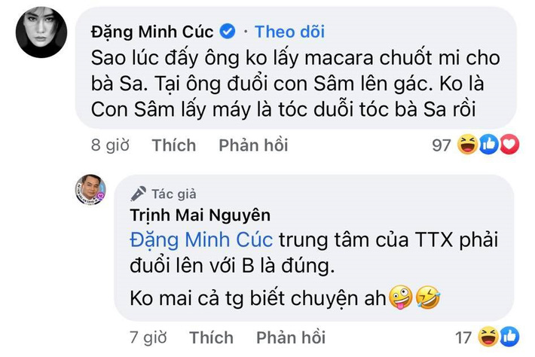This screenshot has width=535, height=357.
Task: Open Trịnh Mai Nguyên's profile picture
Action: pyautogui.click(x=90, y=190)
